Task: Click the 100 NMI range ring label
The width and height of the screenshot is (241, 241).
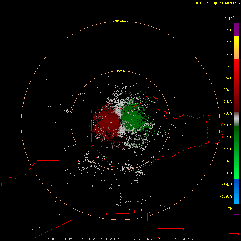Action: [120, 21]
